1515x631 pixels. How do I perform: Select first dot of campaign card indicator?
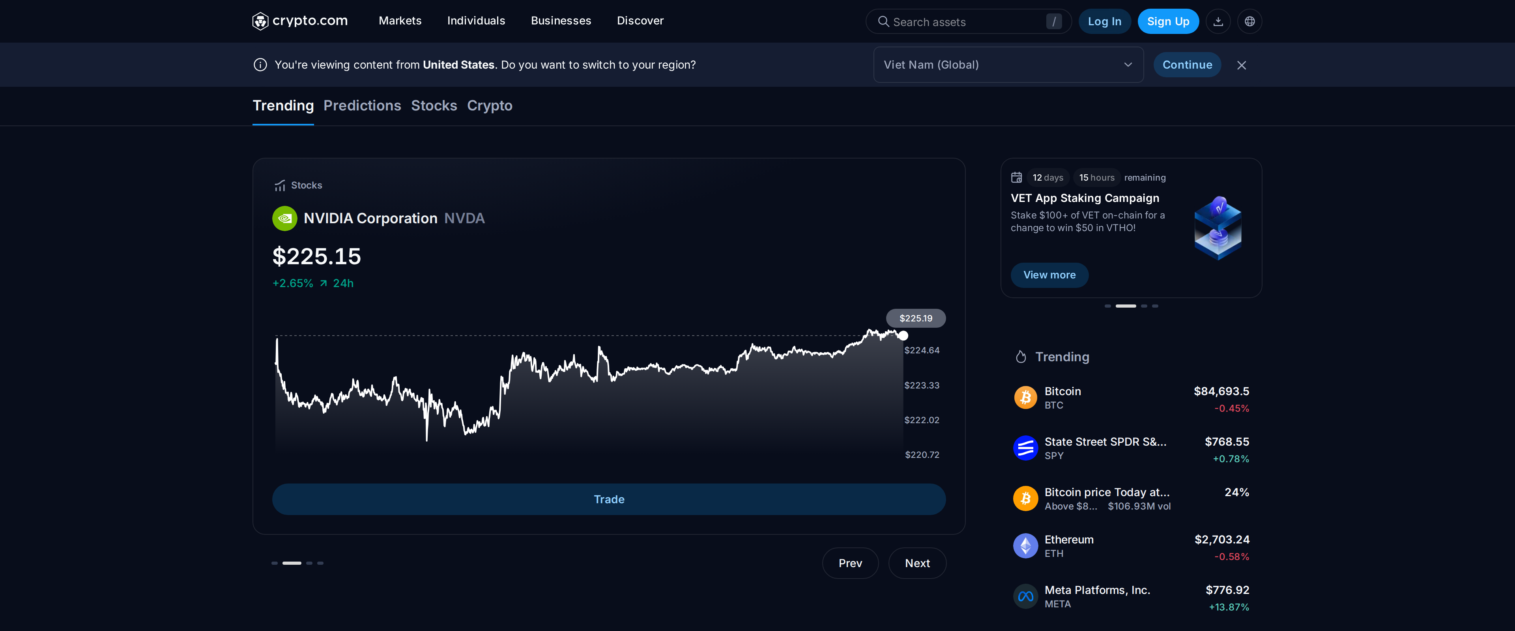click(x=1108, y=306)
